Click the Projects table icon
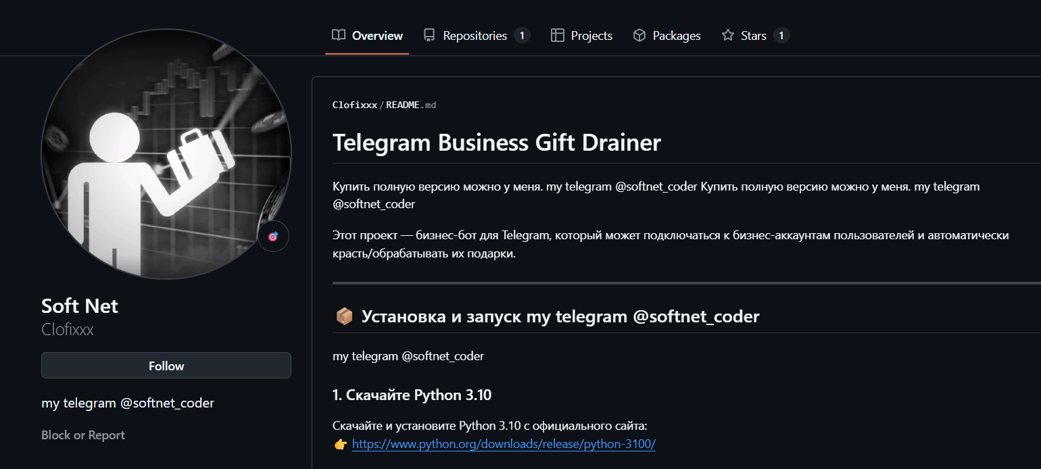This screenshot has height=469, width=1041. pyautogui.click(x=558, y=35)
